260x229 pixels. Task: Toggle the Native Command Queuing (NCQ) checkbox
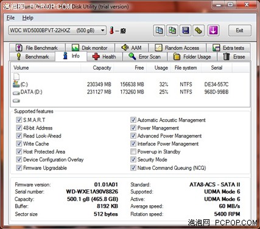click(x=133, y=168)
